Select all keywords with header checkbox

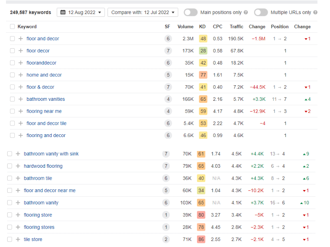click(x=12, y=27)
